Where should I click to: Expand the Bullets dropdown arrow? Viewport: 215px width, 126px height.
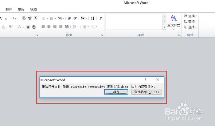pos(47,18)
